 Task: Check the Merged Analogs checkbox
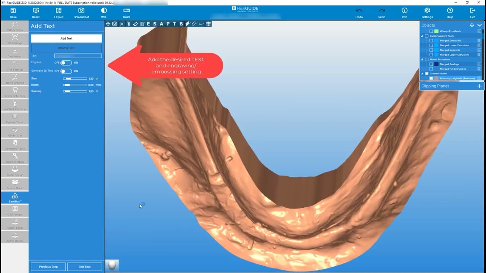tap(431, 64)
